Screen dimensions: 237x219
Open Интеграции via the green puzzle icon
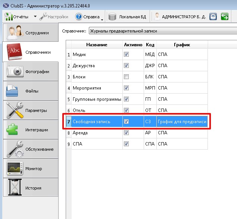[12, 129]
